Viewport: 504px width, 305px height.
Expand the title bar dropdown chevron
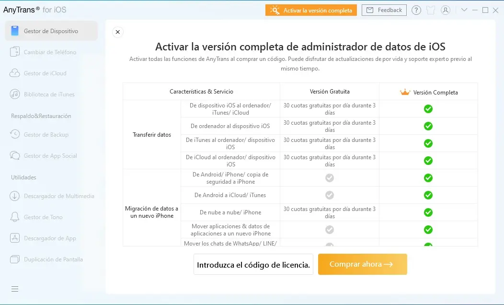coord(464,10)
